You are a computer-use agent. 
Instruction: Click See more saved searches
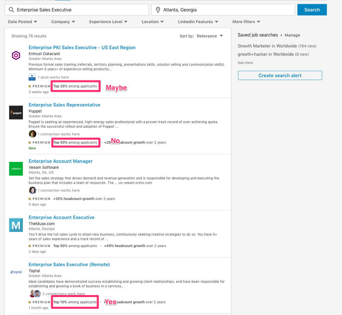point(245,63)
